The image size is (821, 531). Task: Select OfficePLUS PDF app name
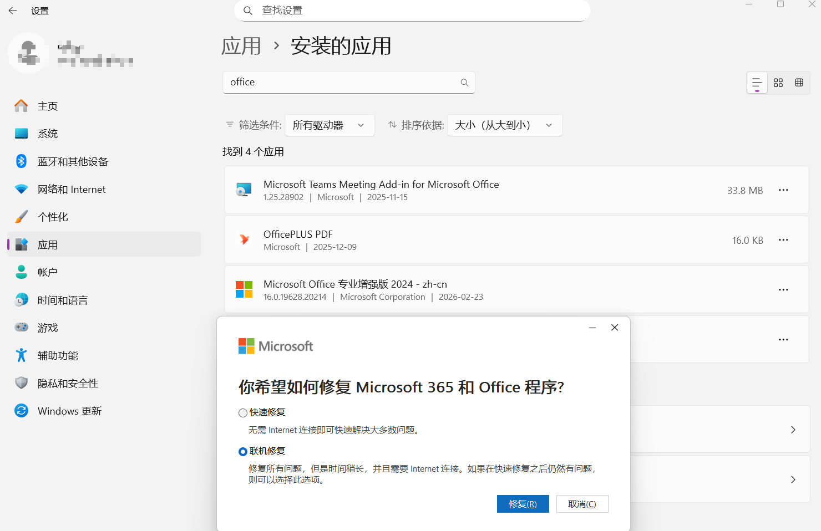298,234
